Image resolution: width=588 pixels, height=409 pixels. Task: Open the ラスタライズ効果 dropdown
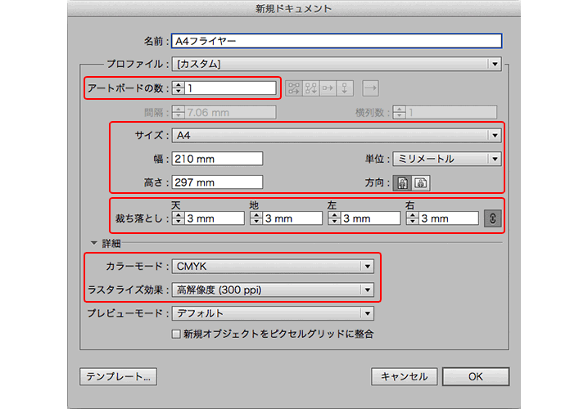coord(273,290)
